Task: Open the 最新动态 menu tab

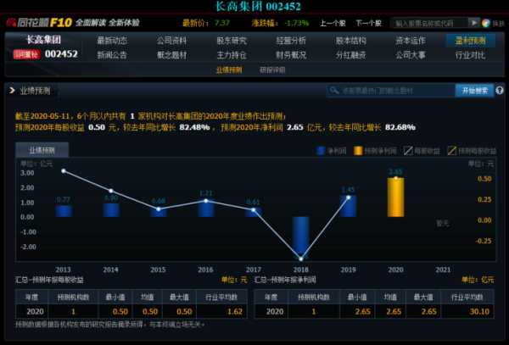Action: (112, 40)
